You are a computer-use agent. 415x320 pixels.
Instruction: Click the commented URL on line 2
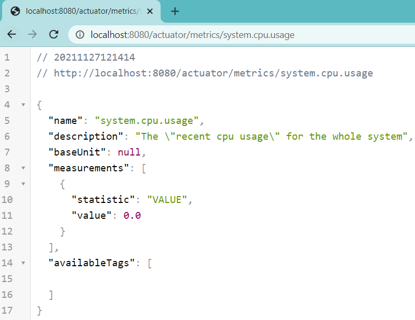point(213,73)
